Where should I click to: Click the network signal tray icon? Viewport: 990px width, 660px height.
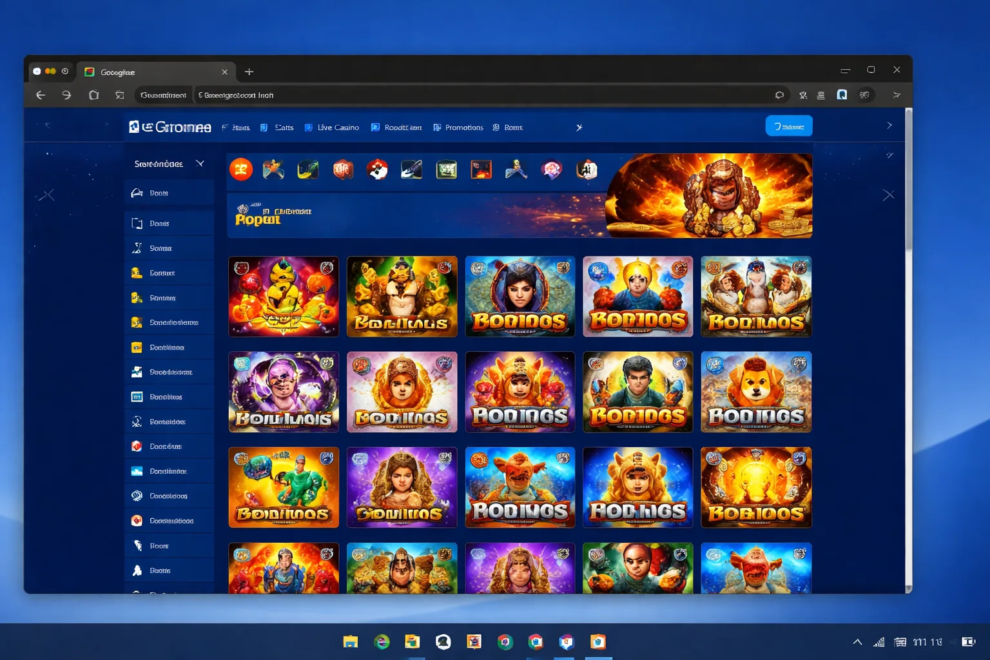point(878,642)
